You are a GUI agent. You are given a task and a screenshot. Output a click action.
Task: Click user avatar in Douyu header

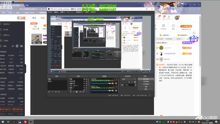coord(177,18)
